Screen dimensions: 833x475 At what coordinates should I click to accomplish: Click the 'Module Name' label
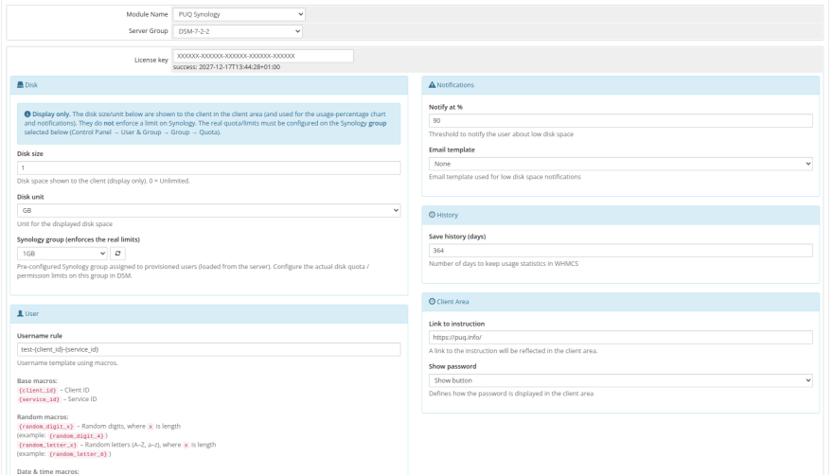coord(147,14)
